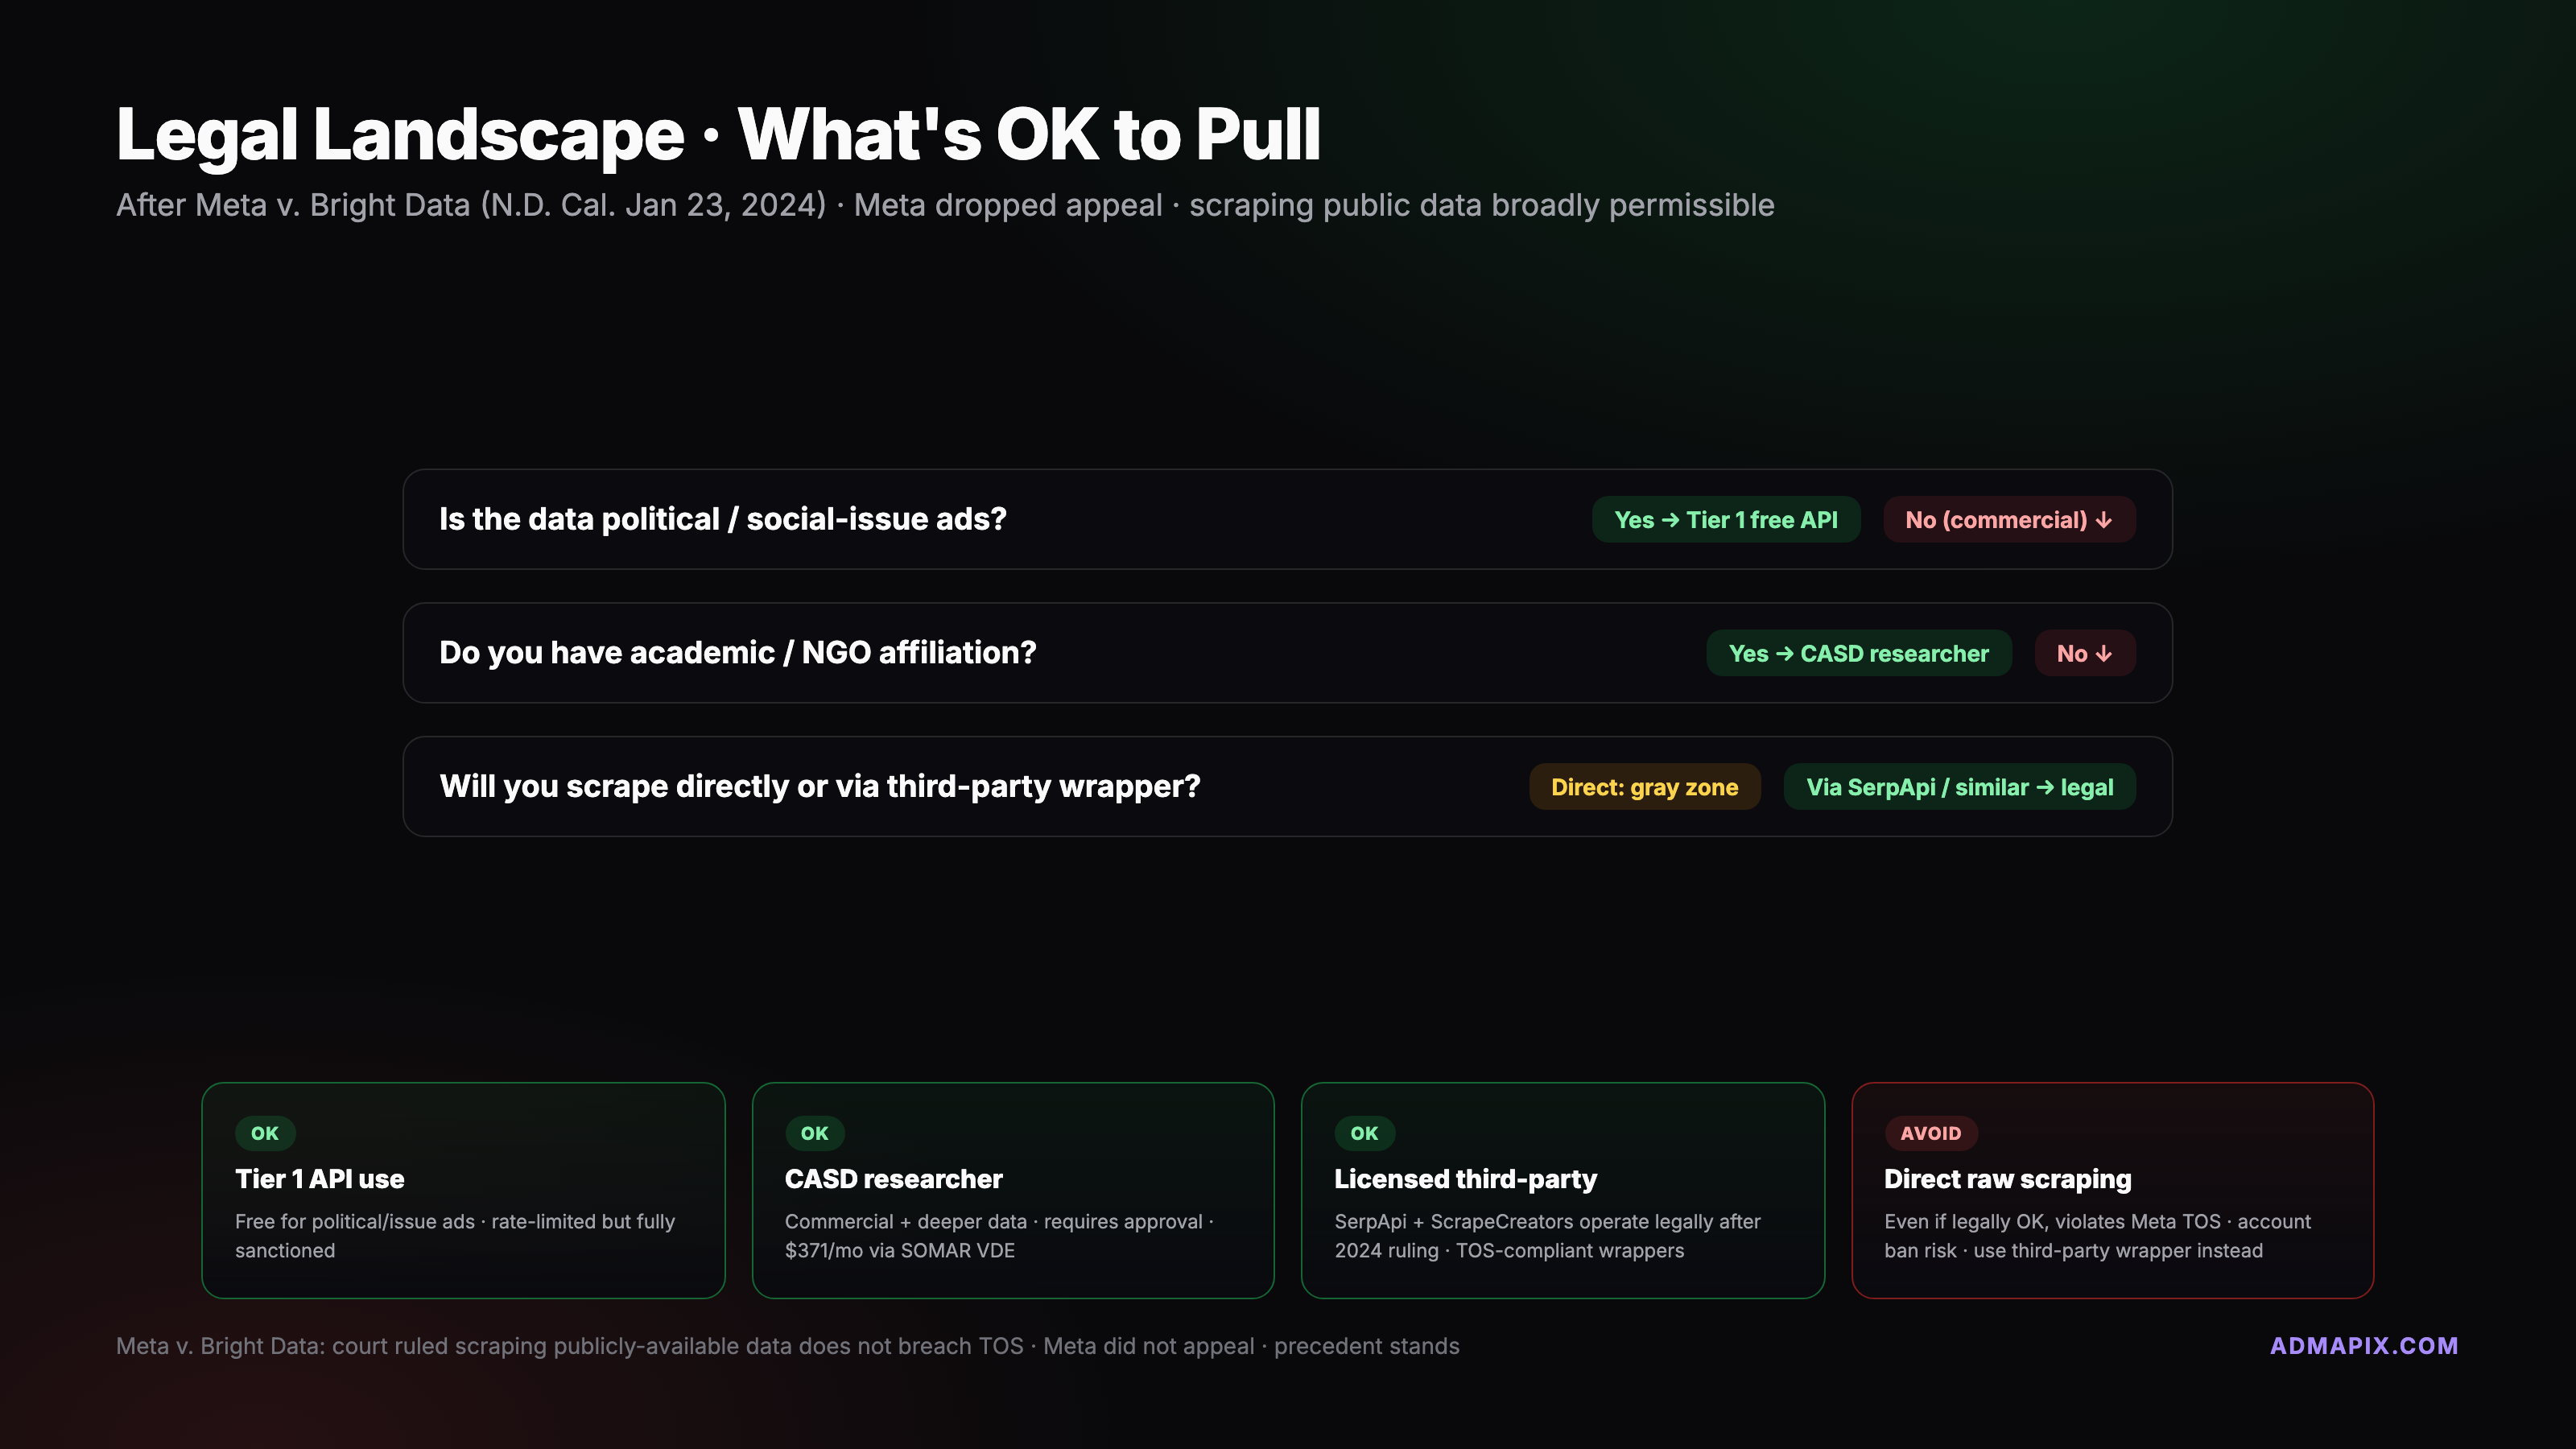Open the 'CASD researcher' card title
This screenshot has height=1449, width=2576.
click(893, 1179)
